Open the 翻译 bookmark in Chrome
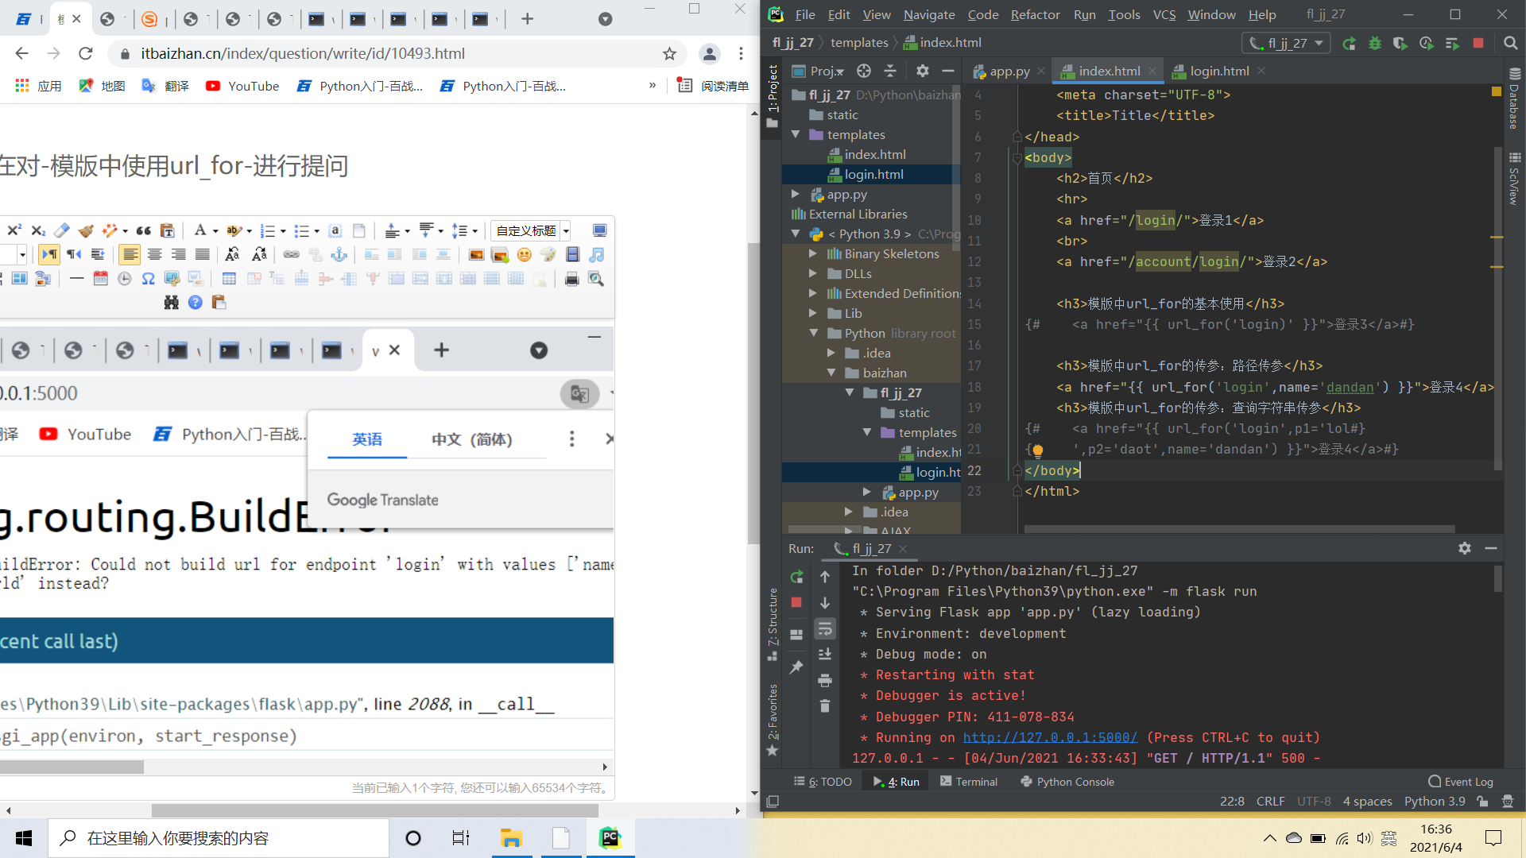Image resolution: width=1526 pixels, height=858 pixels. point(165,86)
